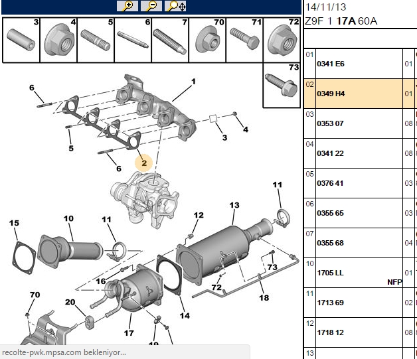Image resolution: width=417 pixels, height=359 pixels.
Task: Click the zoom out magnifier icon
Action: (x=151, y=6)
